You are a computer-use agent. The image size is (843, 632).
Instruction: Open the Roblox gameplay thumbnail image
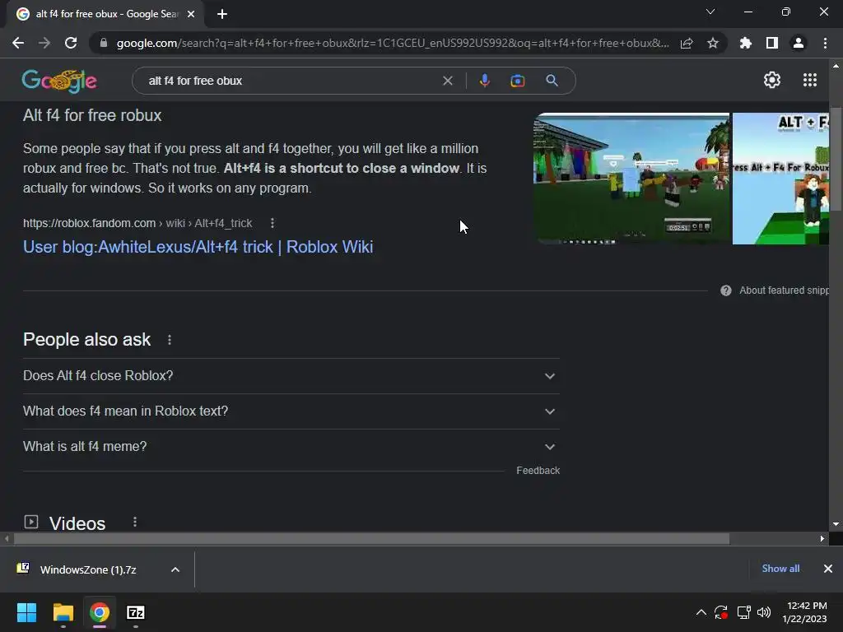[x=631, y=179]
